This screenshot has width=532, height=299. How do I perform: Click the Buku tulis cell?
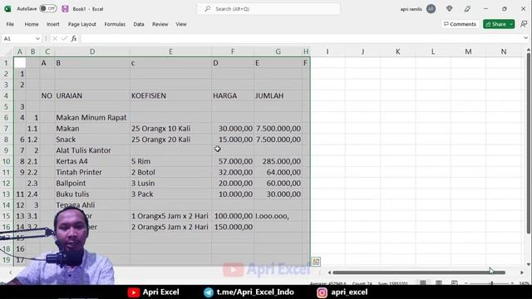(x=92, y=194)
